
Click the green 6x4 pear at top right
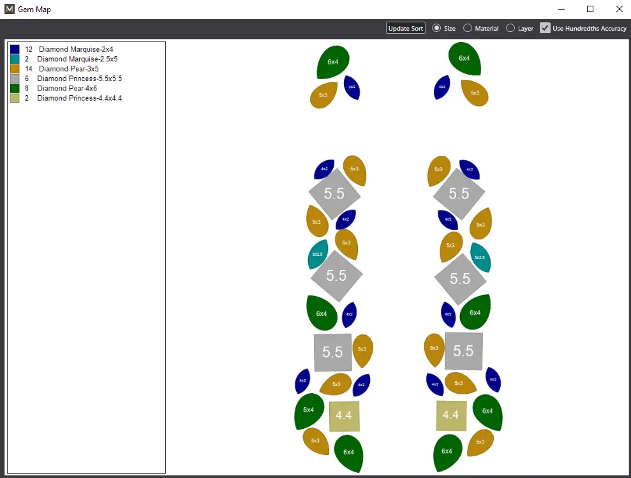coord(464,58)
